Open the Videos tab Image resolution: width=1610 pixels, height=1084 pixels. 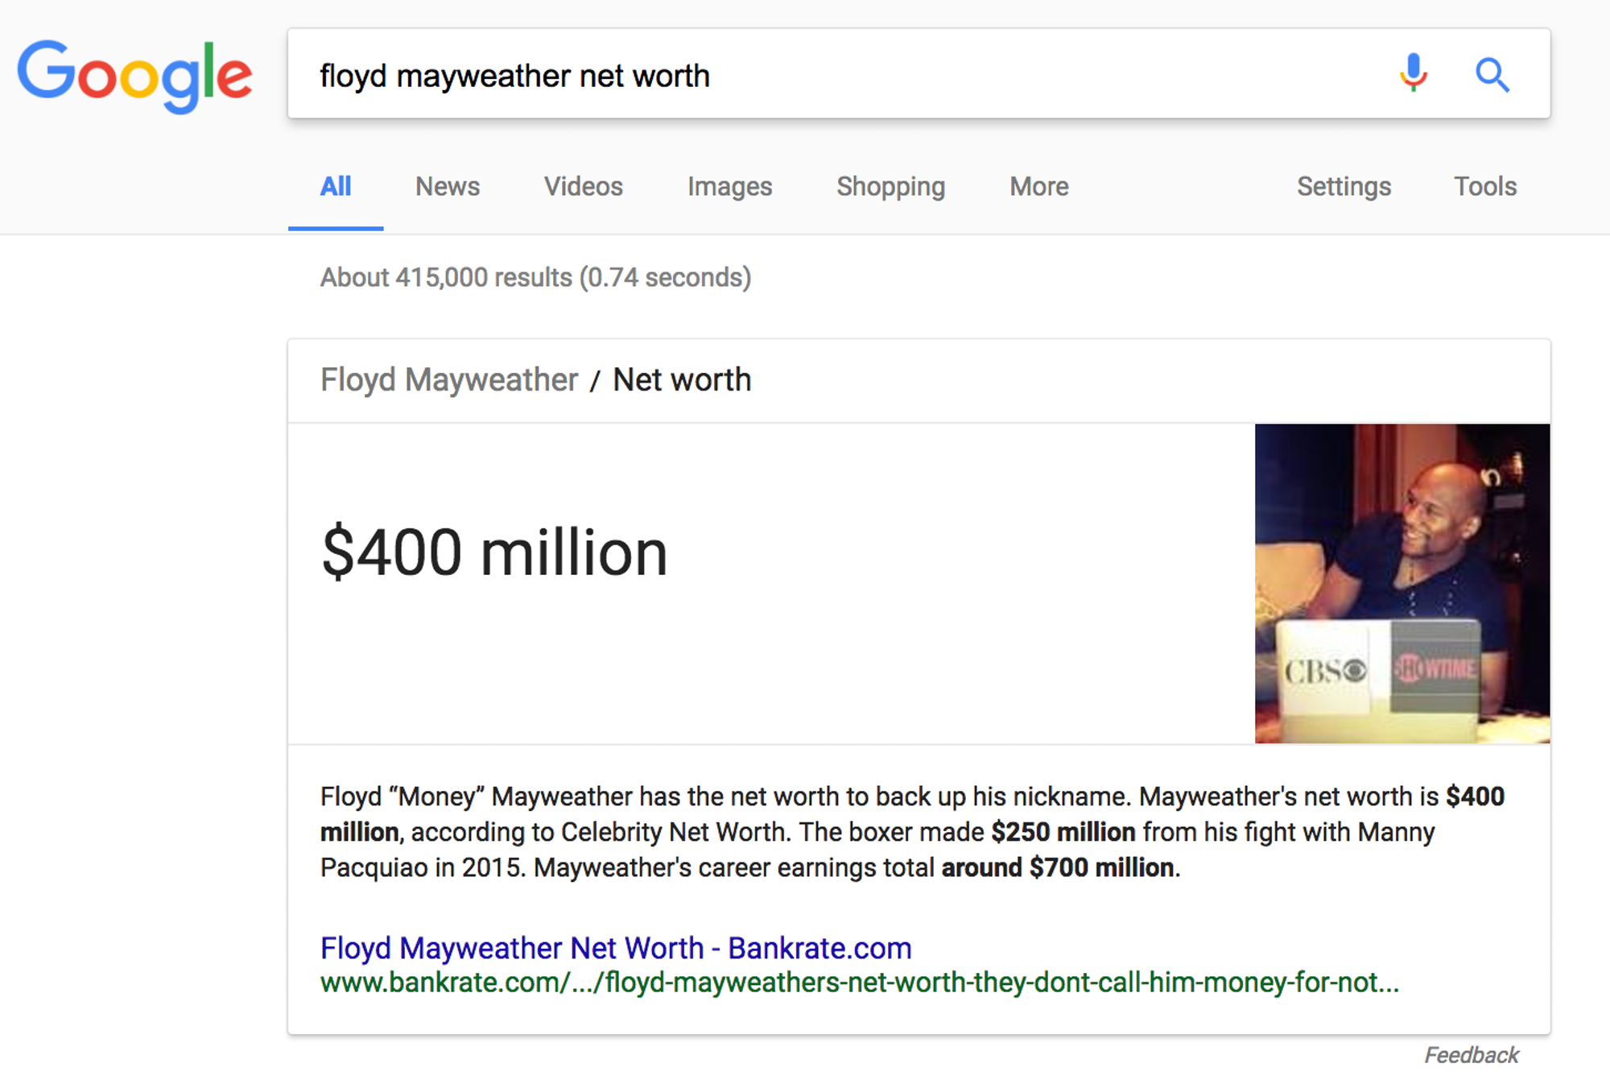click(583, 187)
